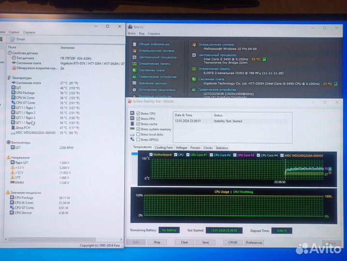Viewport: 347px width, 261px height.
Task: Select Системная плата in Speccy sidebar
Action: 151,70
